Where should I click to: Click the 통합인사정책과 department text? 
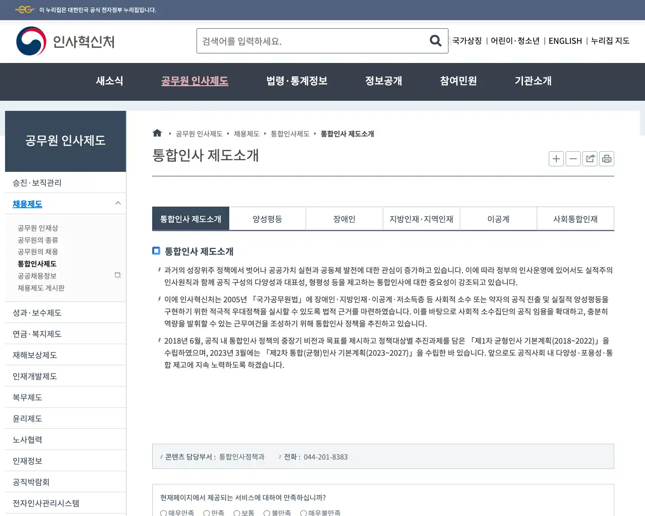[241, 457]
